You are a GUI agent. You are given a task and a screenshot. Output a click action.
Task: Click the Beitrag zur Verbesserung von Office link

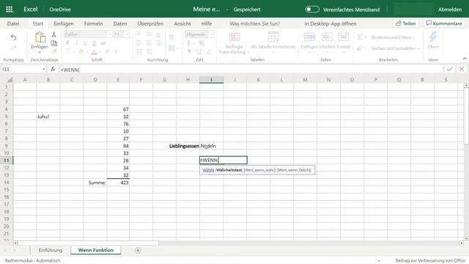[x=430, y=261]
